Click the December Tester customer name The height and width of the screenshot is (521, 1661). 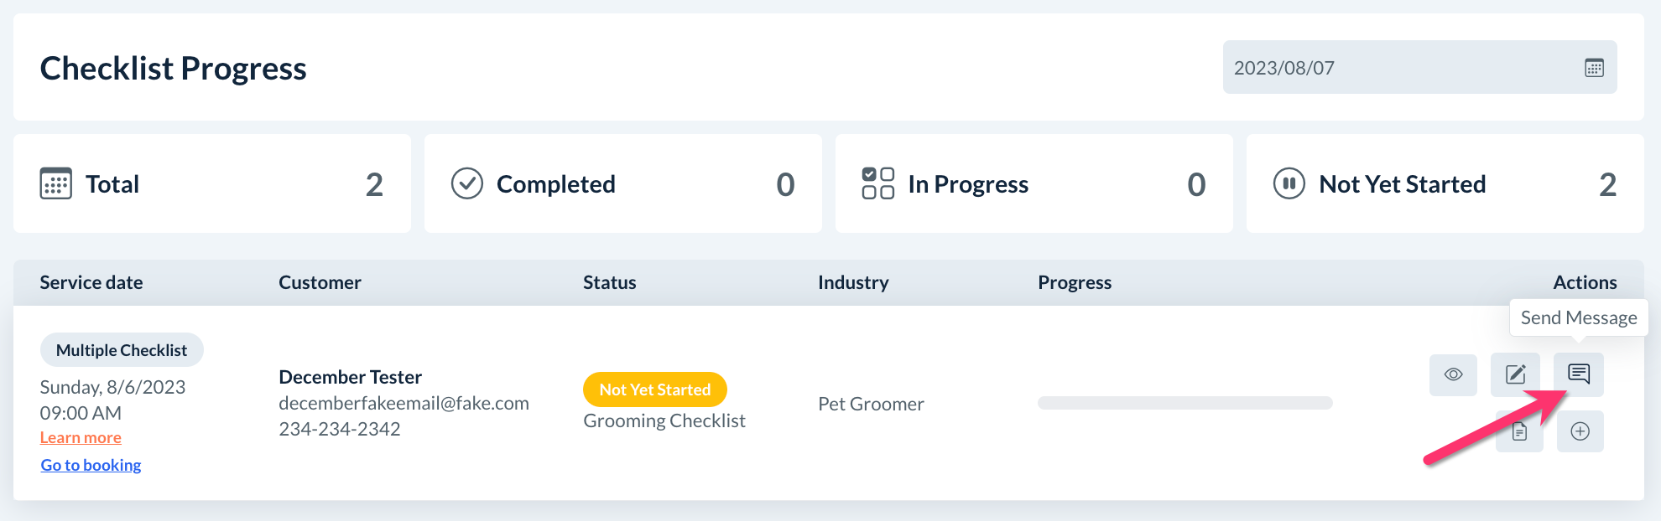point(350,377)
